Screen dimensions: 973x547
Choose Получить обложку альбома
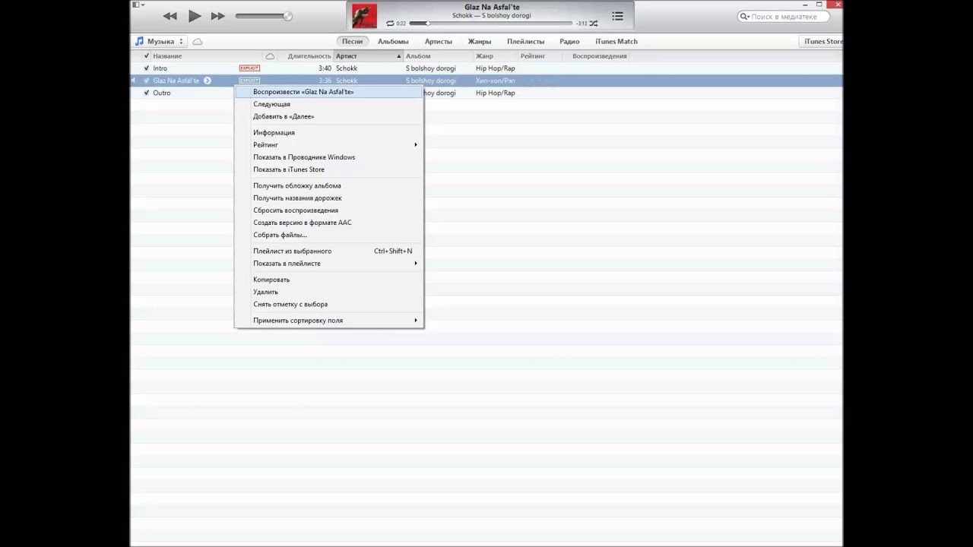pos(328,185)
